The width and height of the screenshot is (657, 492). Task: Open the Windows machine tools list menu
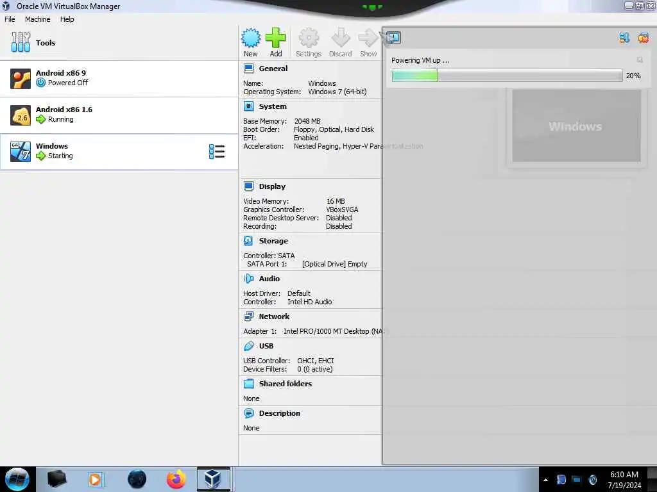tap(217, 151)
